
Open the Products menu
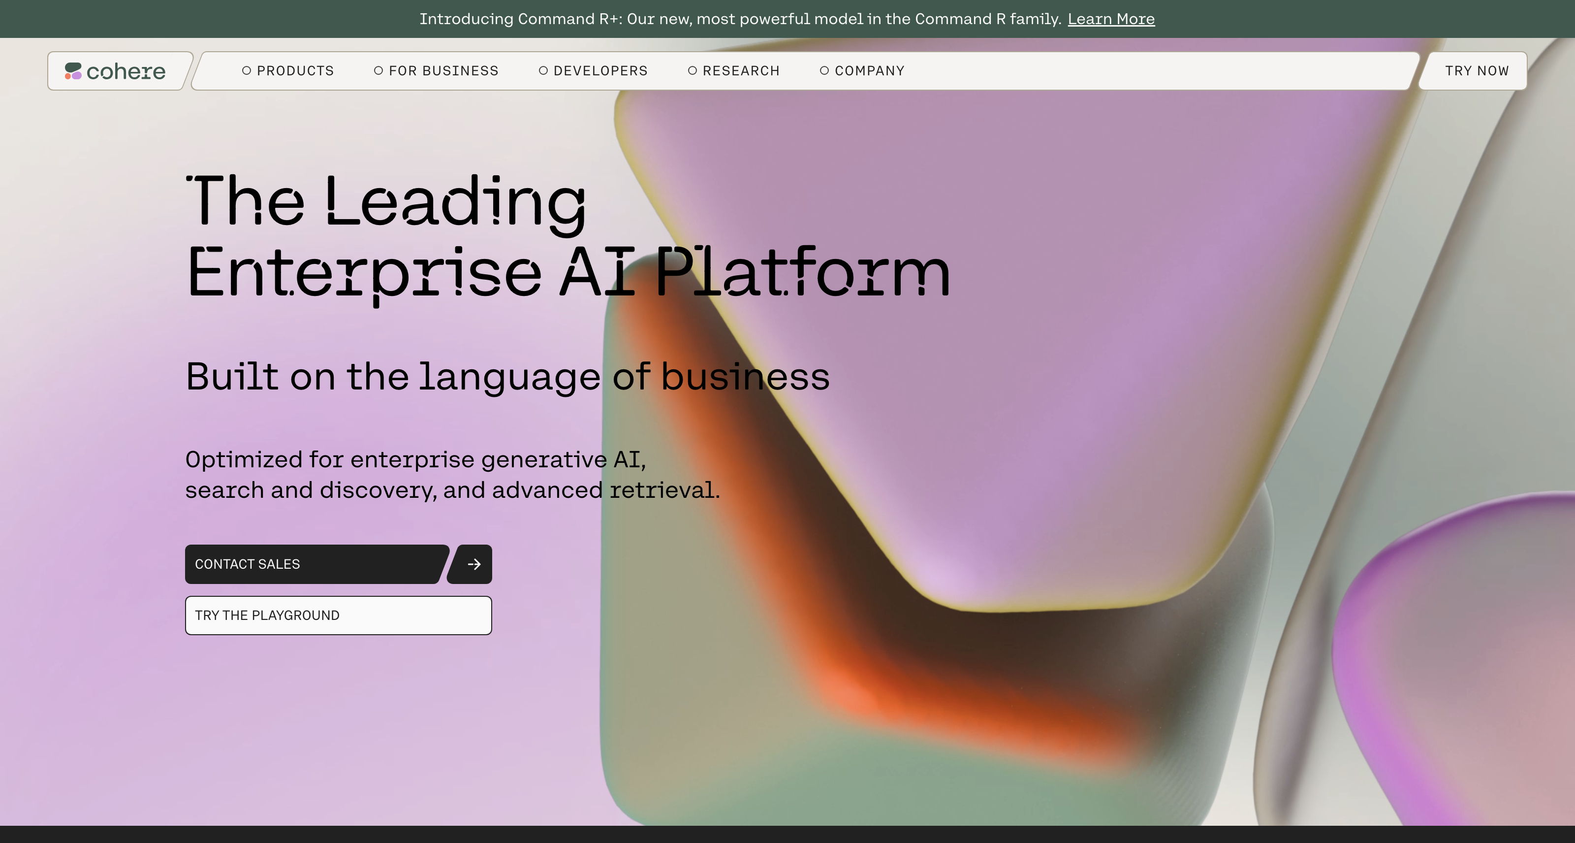coord(288,71)
